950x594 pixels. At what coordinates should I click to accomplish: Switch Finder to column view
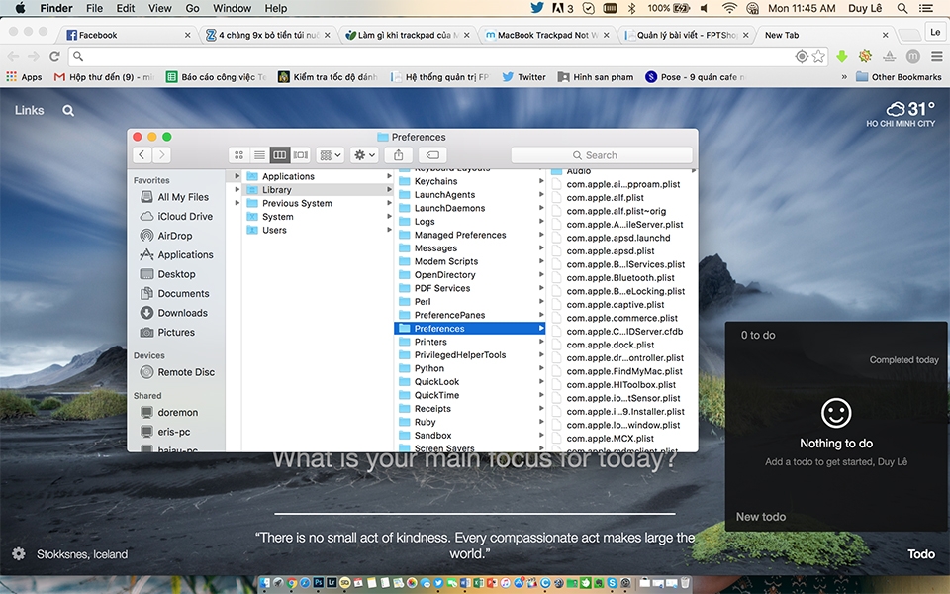click(x=280, y=155)
